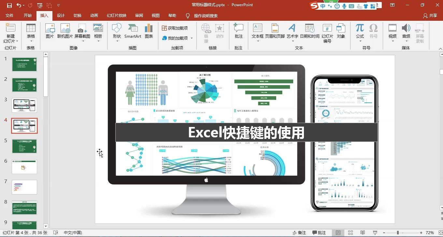Insert Audio (音频)

[x=406, y=33]
